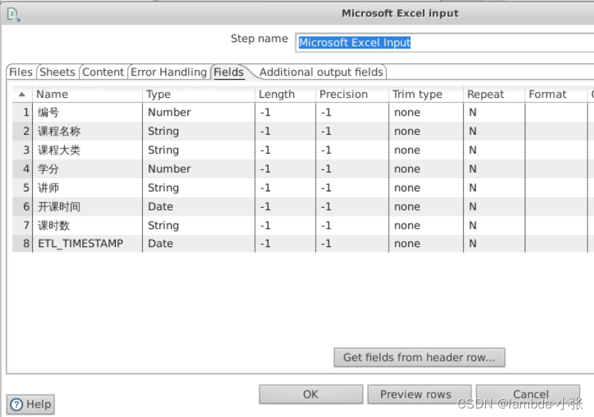
Task: Select the 开课时间 name cell
Action: [87, 206]
